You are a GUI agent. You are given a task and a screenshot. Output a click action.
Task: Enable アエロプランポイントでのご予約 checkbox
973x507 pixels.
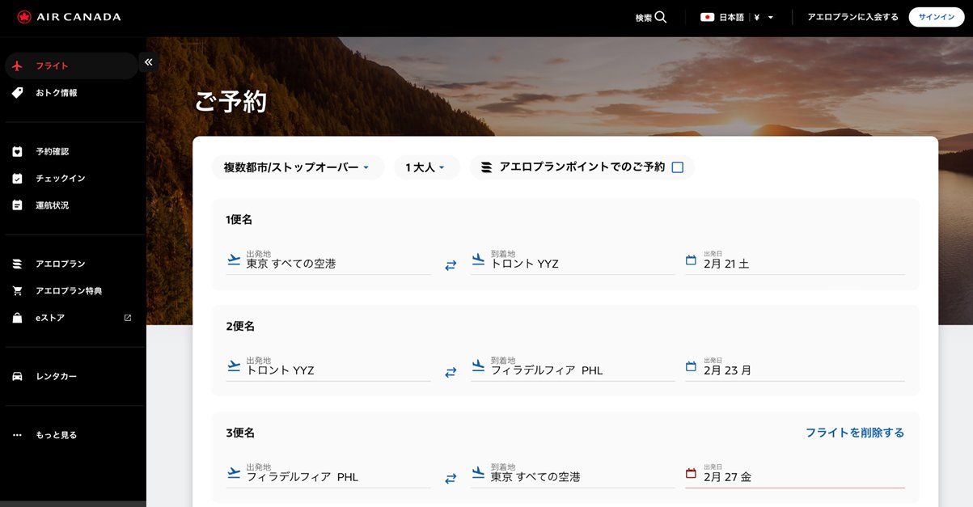pyautogui.click(x=678, y=167)
